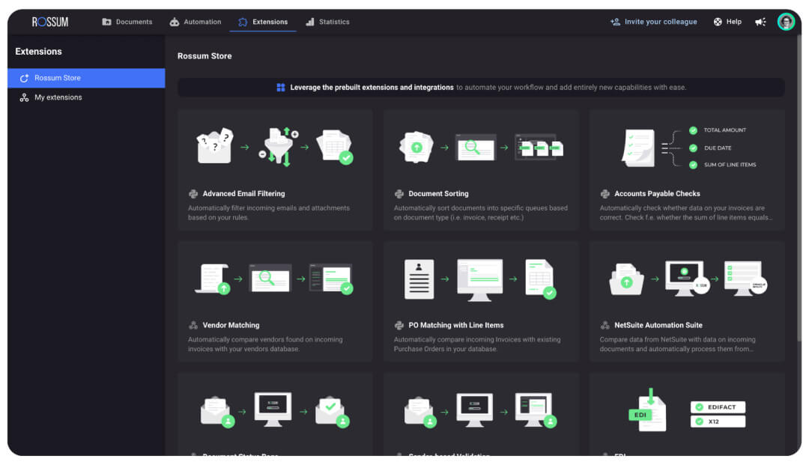Click the My extensions sidebar icon

point(24,97)
